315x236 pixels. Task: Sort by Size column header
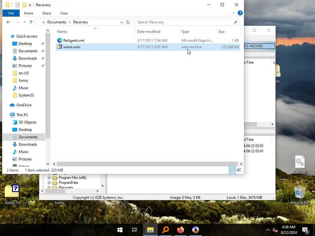(221, 32)
